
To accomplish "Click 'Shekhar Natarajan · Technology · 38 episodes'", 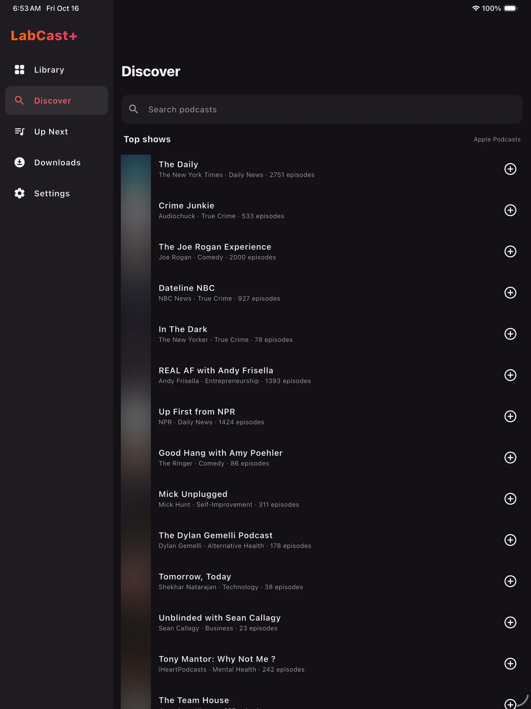I will pyautogui.click(x=231, y=587).
